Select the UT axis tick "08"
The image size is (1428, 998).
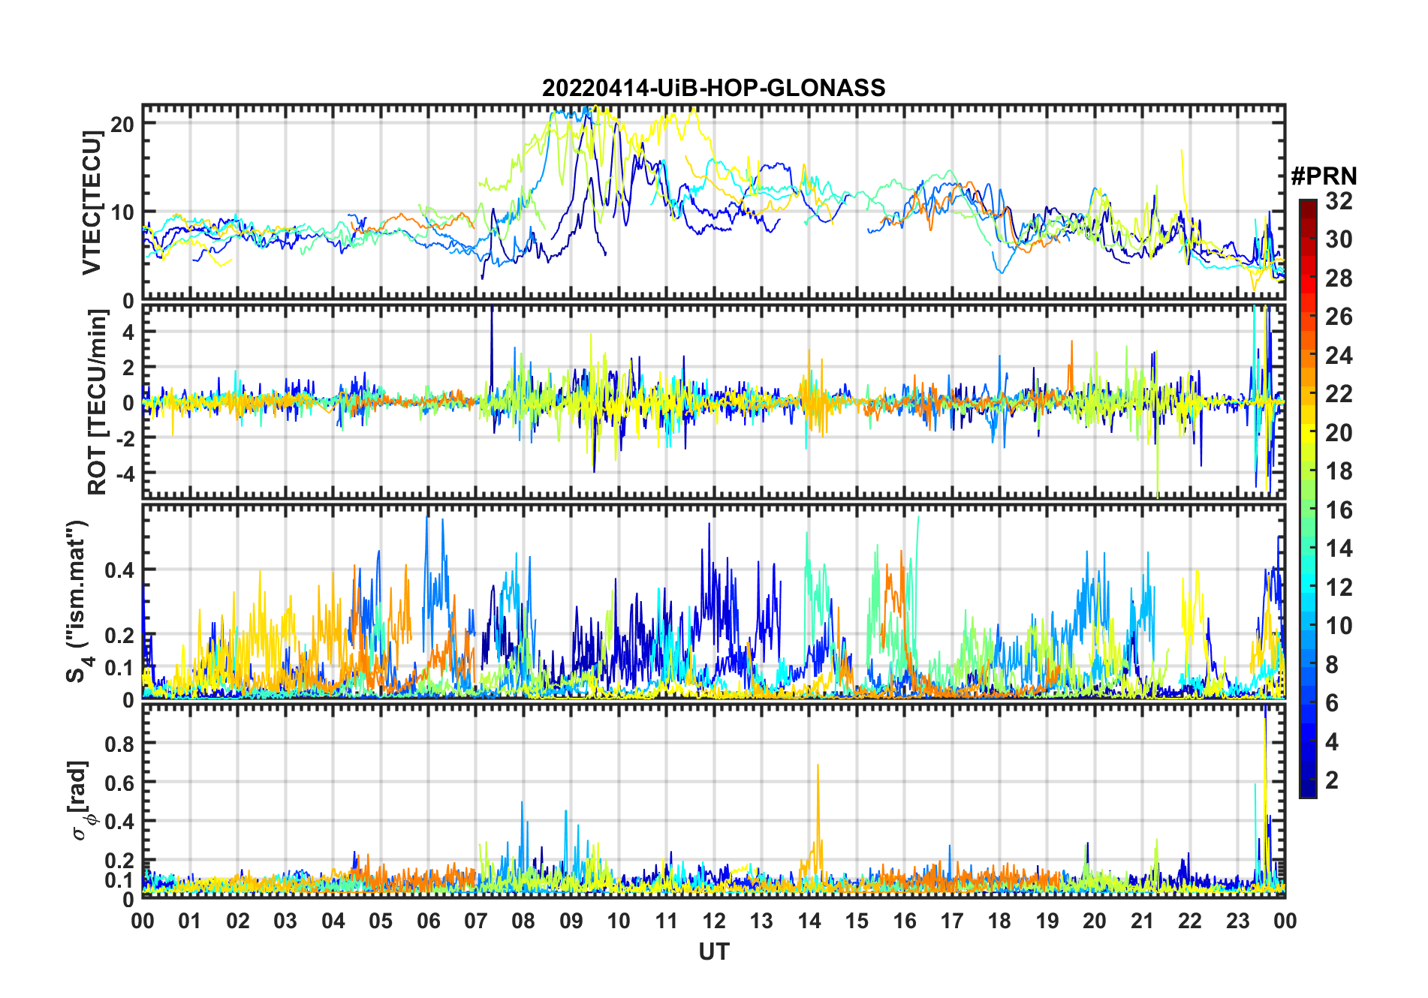tap(523, 921)
